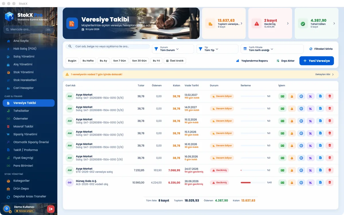This screenshot has height=215, width=344.
Task: Delete the (6/6) installment record
Action: point(330,96)
